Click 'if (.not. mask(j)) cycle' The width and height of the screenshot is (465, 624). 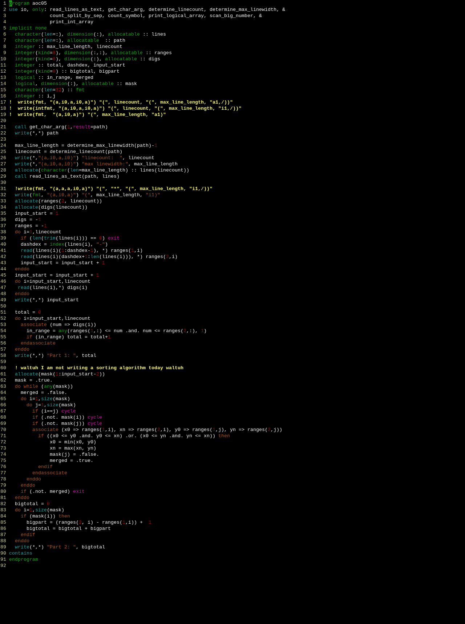tap(67, 423)
